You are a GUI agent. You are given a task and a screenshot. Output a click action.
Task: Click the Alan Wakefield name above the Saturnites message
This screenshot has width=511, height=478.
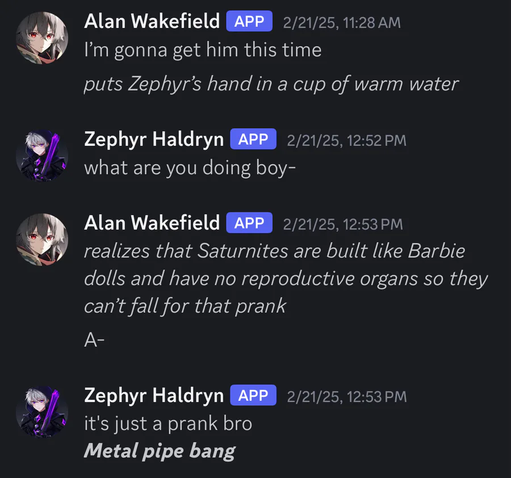[x=152, y=223]
